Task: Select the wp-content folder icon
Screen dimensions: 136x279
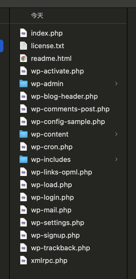Action: point(24,134)
